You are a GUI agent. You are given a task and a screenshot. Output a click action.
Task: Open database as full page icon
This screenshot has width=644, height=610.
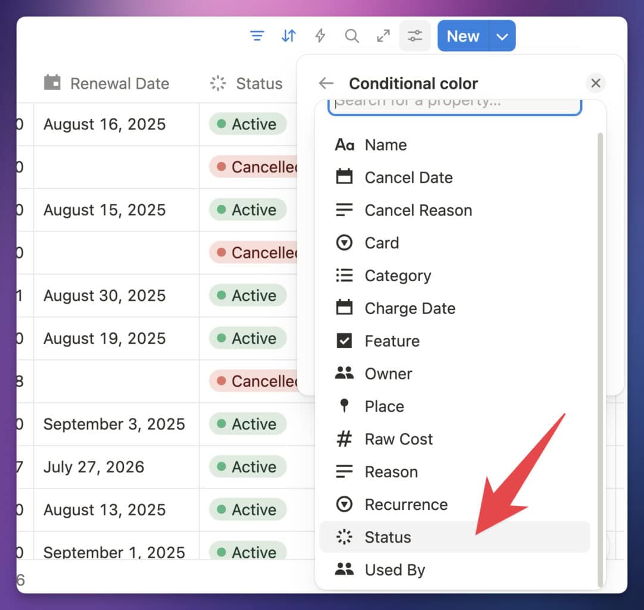click(x=383, y=36)
